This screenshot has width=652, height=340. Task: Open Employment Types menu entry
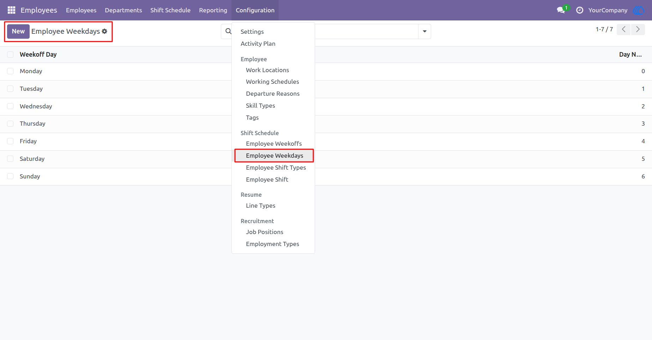273,244
